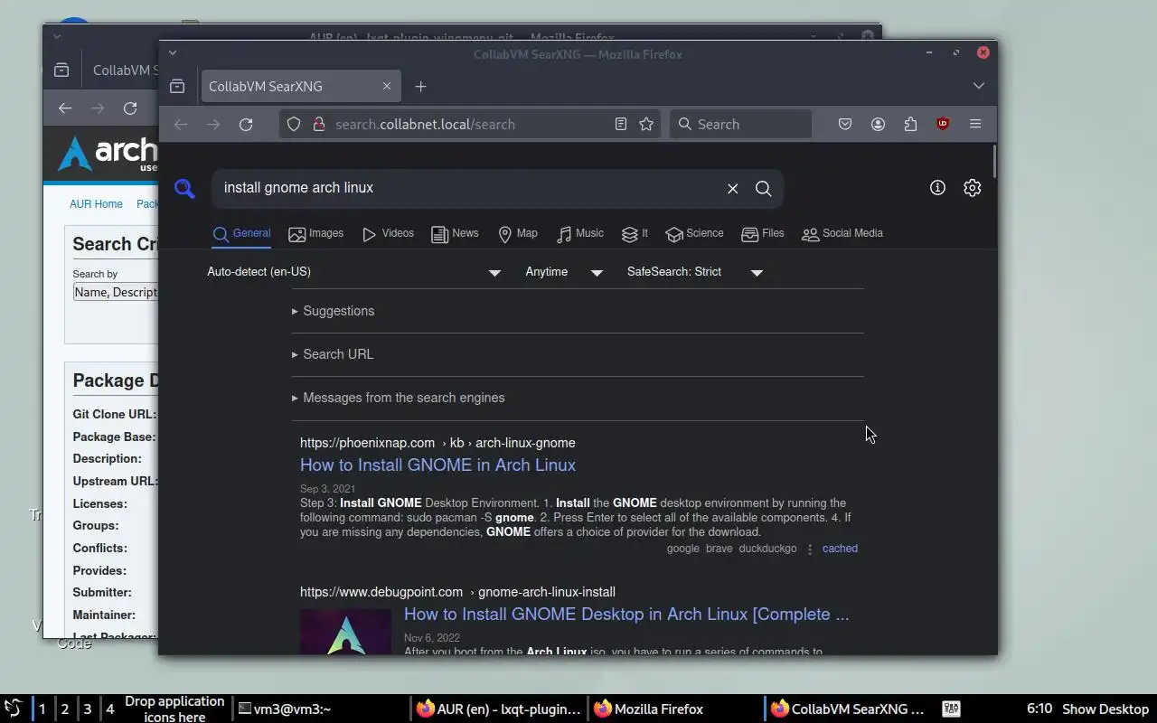This screenshot has width=1157, height=723.
Task: Go back in the front Firefox window
Action: click(x=181, y=124)
